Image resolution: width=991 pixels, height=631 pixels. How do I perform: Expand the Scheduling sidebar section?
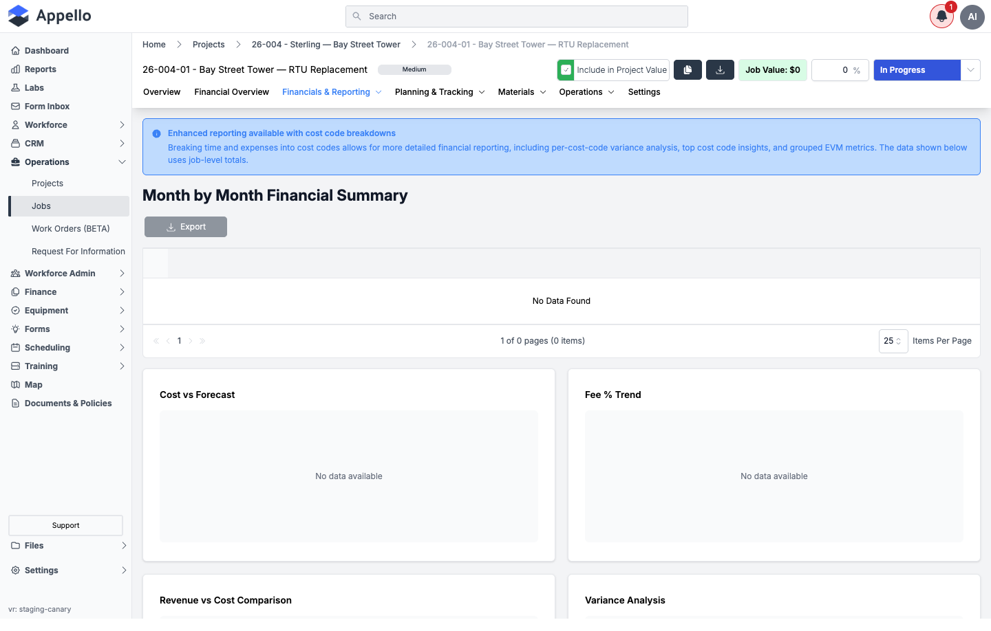pyautogui.click(x=122, y=348)
